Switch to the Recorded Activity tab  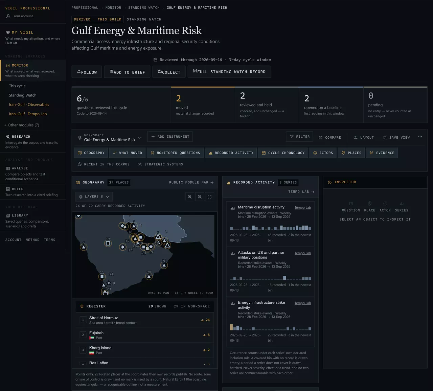[x=231, y=153]
